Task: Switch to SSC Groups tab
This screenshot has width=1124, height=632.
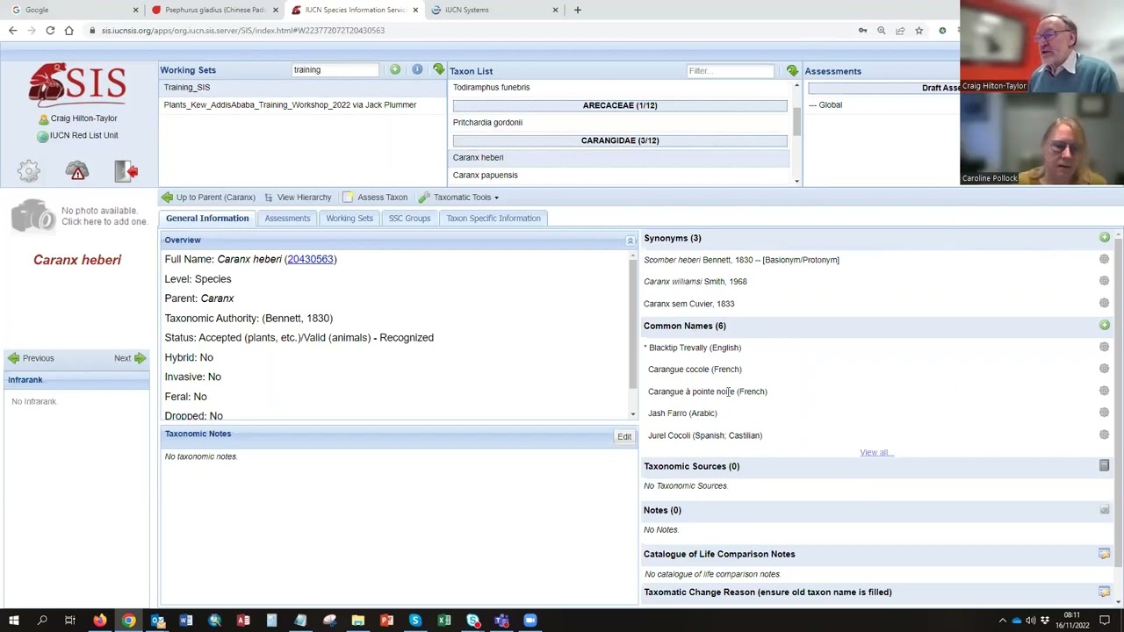Action: tap(409, 219)
